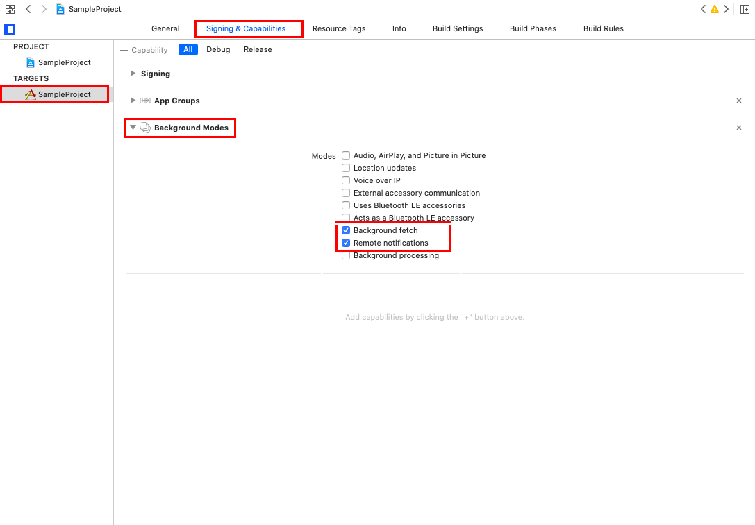This screenshot has height=525, width=755.
Task: Remove the Background Modes capability
Action: click(738, 128)
